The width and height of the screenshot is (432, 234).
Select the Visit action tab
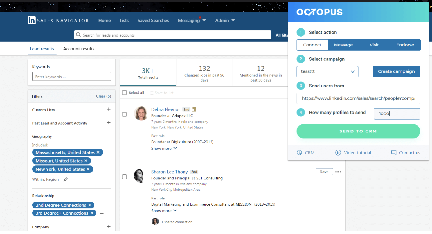[374, 45]
